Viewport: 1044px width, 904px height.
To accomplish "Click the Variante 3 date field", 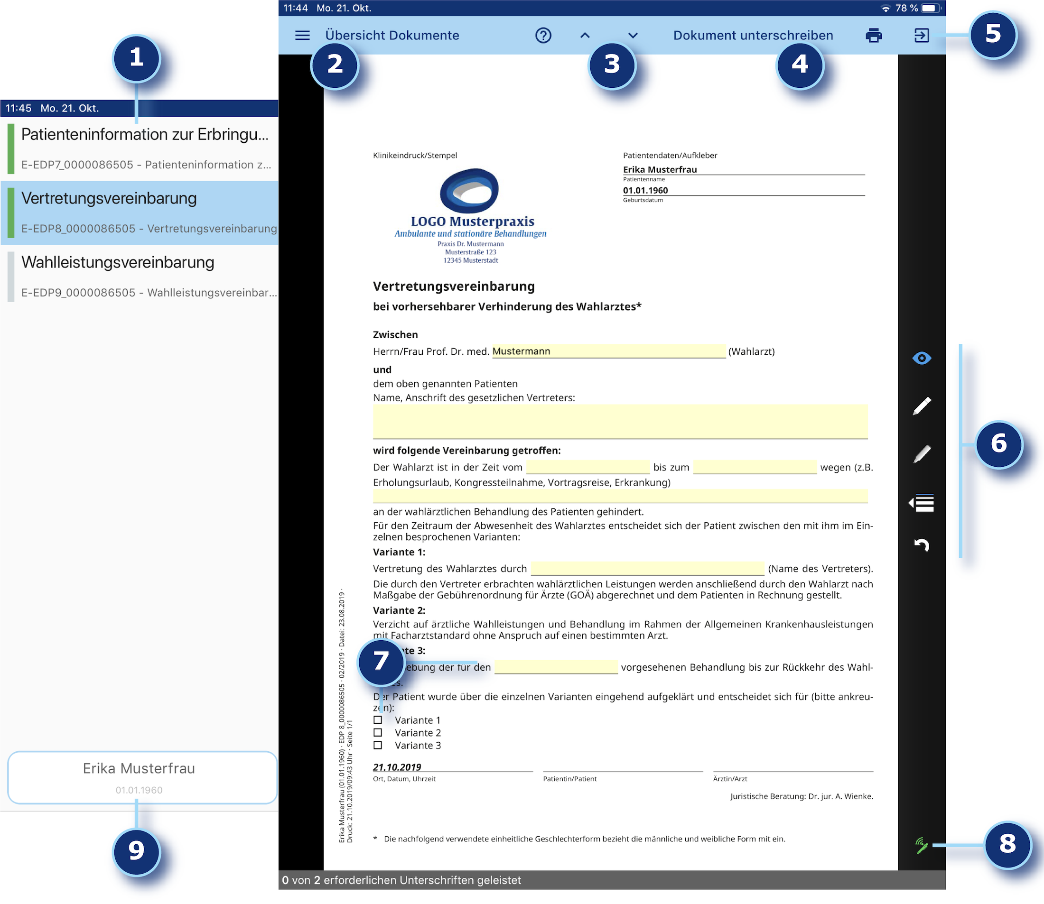I will tap(556, 667).
